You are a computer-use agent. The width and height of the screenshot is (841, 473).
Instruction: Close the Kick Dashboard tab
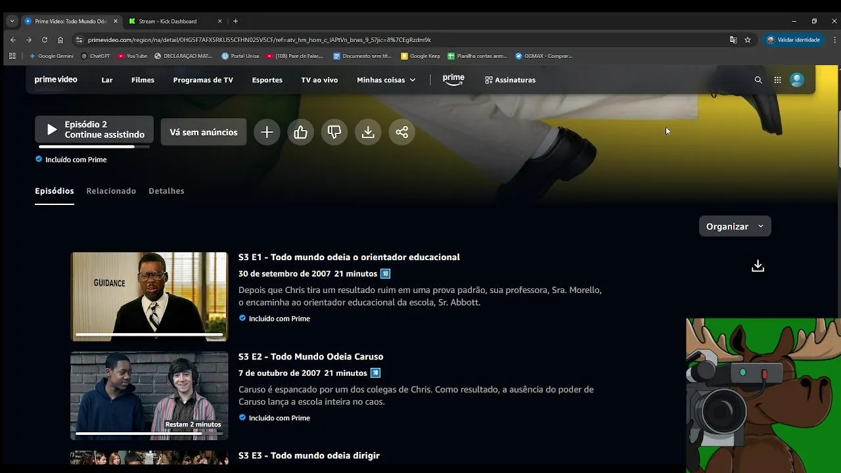pos(219,21)
